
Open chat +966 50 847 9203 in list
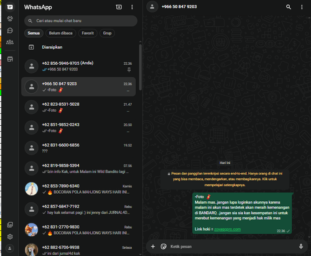[78, 87]
